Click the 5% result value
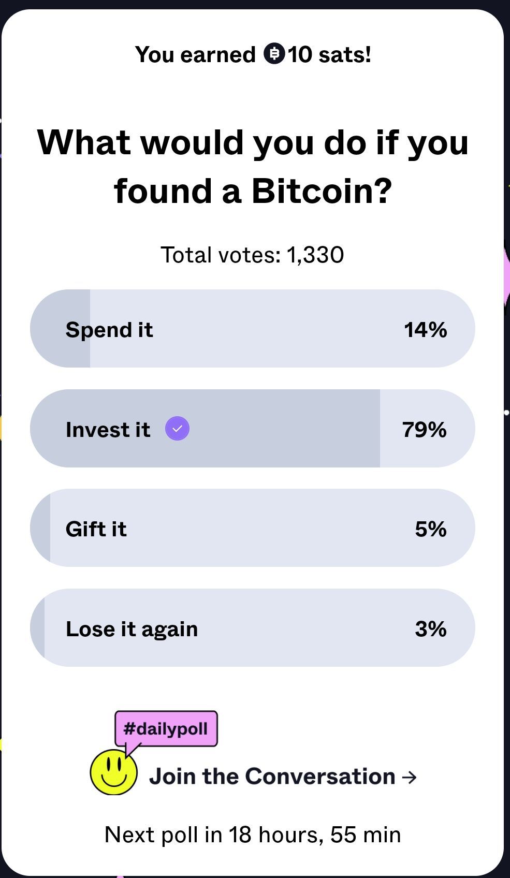The width and height of the screenshot is (510, 878). click(430, 529)
